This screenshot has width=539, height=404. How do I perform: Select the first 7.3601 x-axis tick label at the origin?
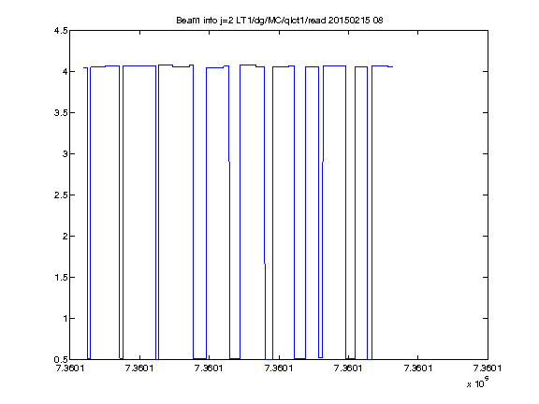[70, 368]
